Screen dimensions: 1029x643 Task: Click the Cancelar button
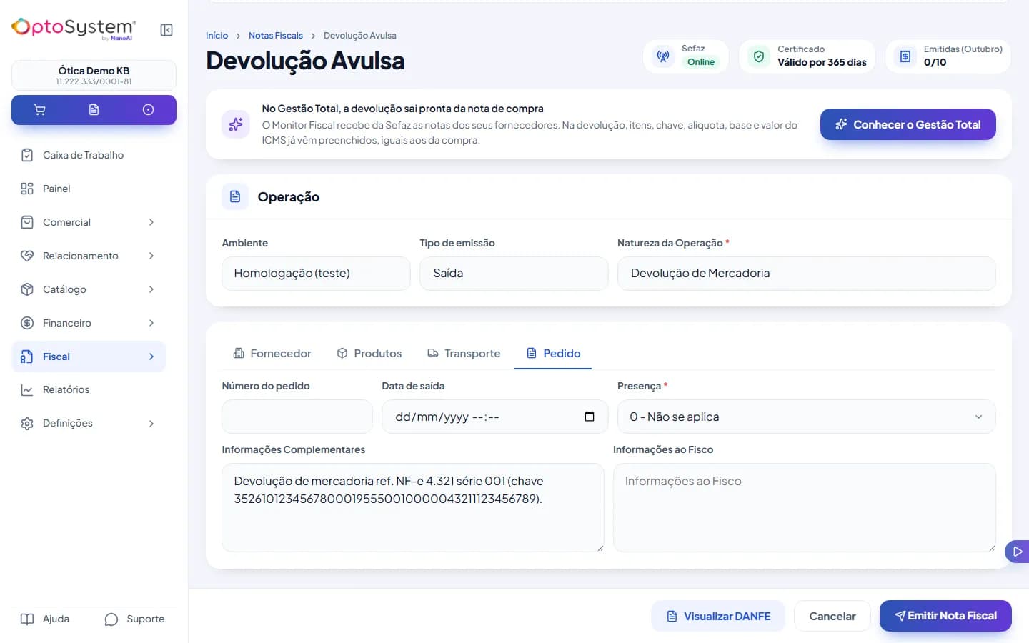832,616
